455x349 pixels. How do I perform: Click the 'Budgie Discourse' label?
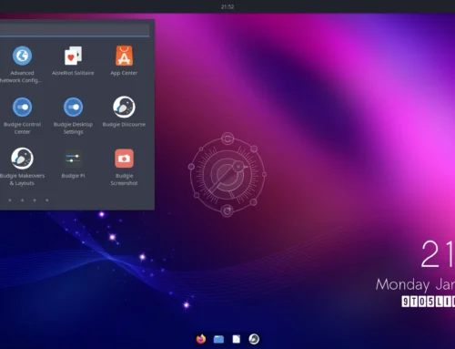(x=124, y=125)
